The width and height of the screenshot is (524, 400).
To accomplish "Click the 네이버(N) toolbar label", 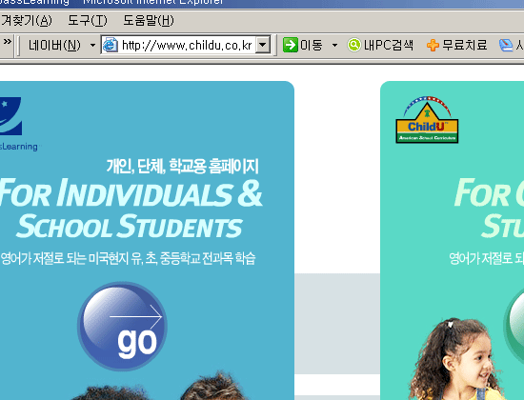I will point(54,45).
